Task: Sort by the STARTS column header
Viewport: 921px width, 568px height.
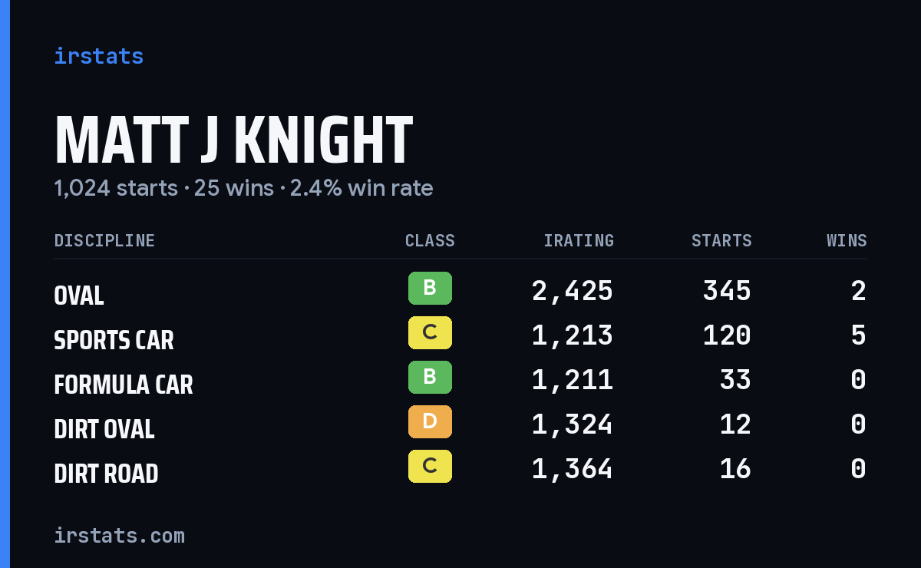Action: pyautogui.click(x=721, y=241)
